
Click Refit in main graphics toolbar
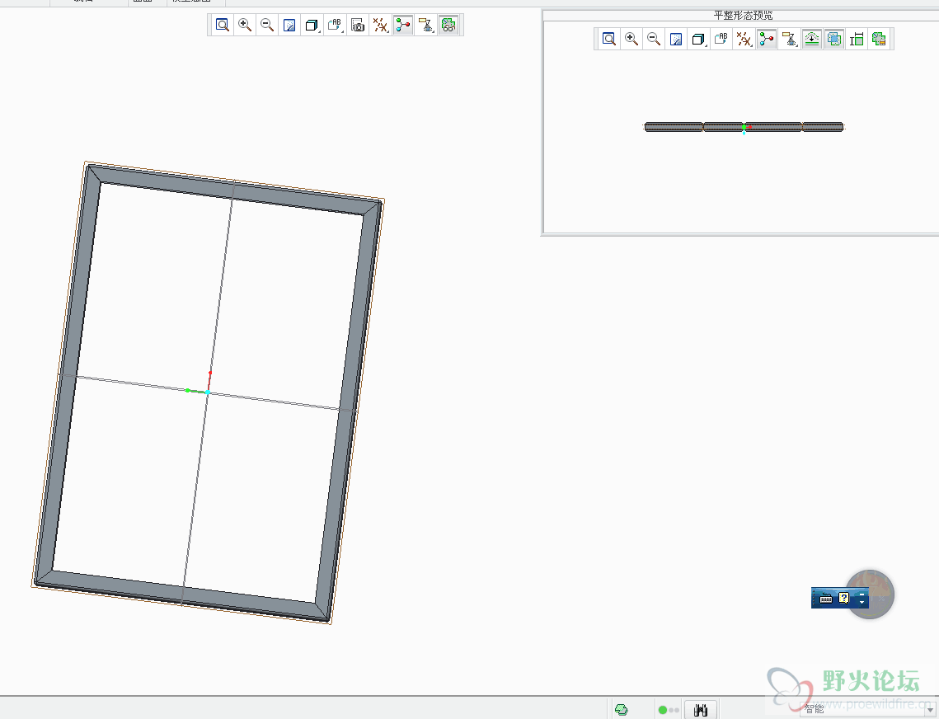coord(222,26)
